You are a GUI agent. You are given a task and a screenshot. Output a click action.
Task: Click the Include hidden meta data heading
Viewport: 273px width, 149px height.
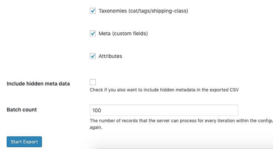point(38,84)
